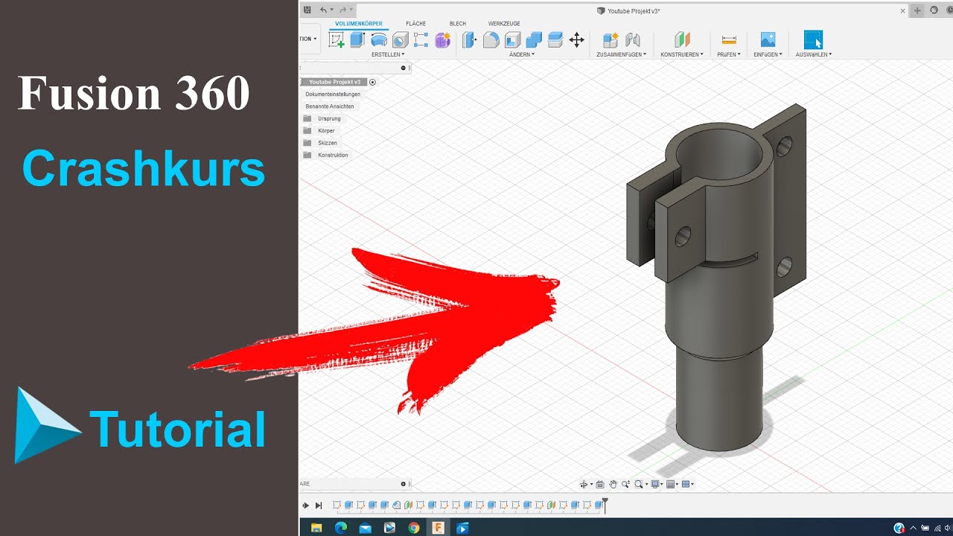Redo the last undone action
The height and width of the screenshot is (536, 953).
click(x=342, y=10)
